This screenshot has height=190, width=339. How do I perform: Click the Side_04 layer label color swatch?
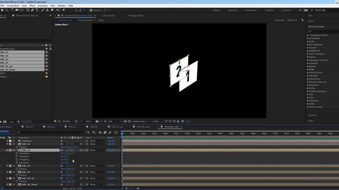10,172
